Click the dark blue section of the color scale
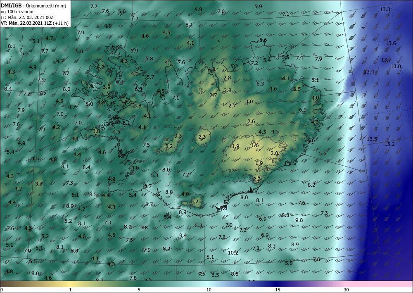The width and height of the screenshot is (413, 293). (277, 284)
